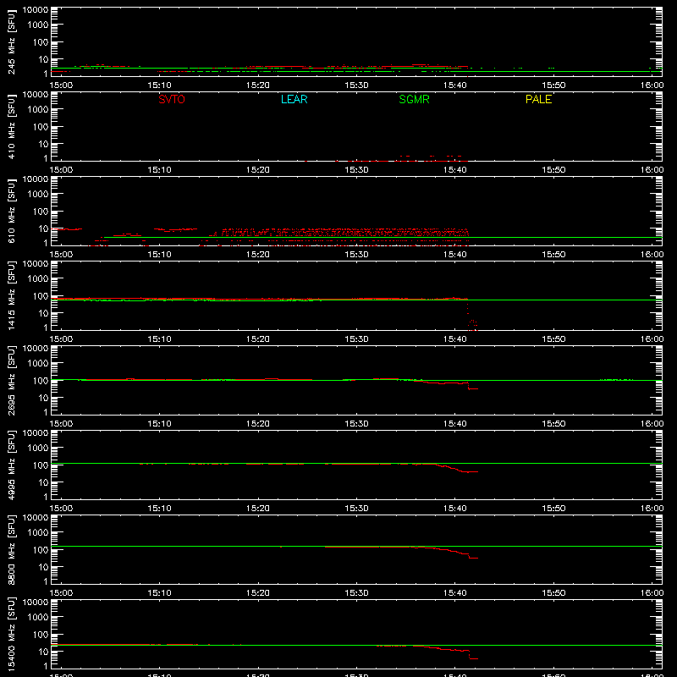Click the cyan LEAR station label
677x677 pixels.
point(294,99)
